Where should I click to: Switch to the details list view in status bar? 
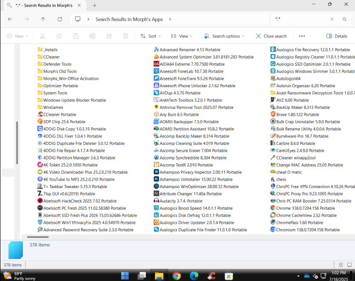tap(341, 265)
